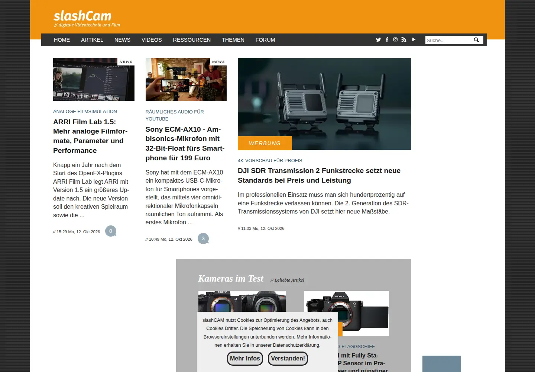This screenshot has height=372, width=535.
Task: Click RÄUMLICHES AUDIO FÜR YOUTUBE label
Action: pos(175,115)
